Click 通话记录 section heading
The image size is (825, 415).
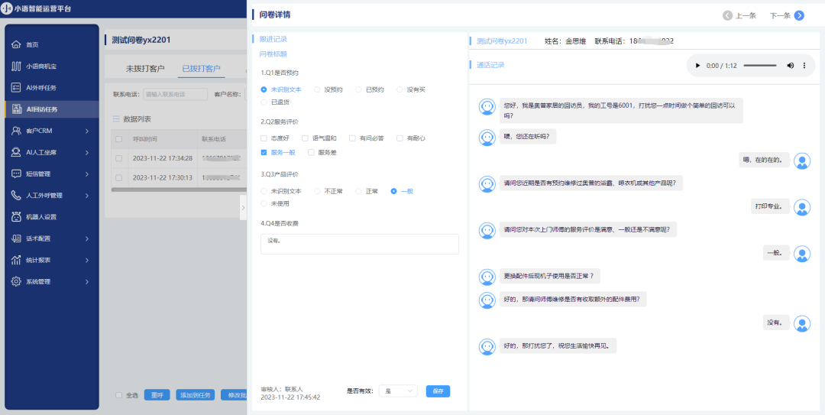490,65
